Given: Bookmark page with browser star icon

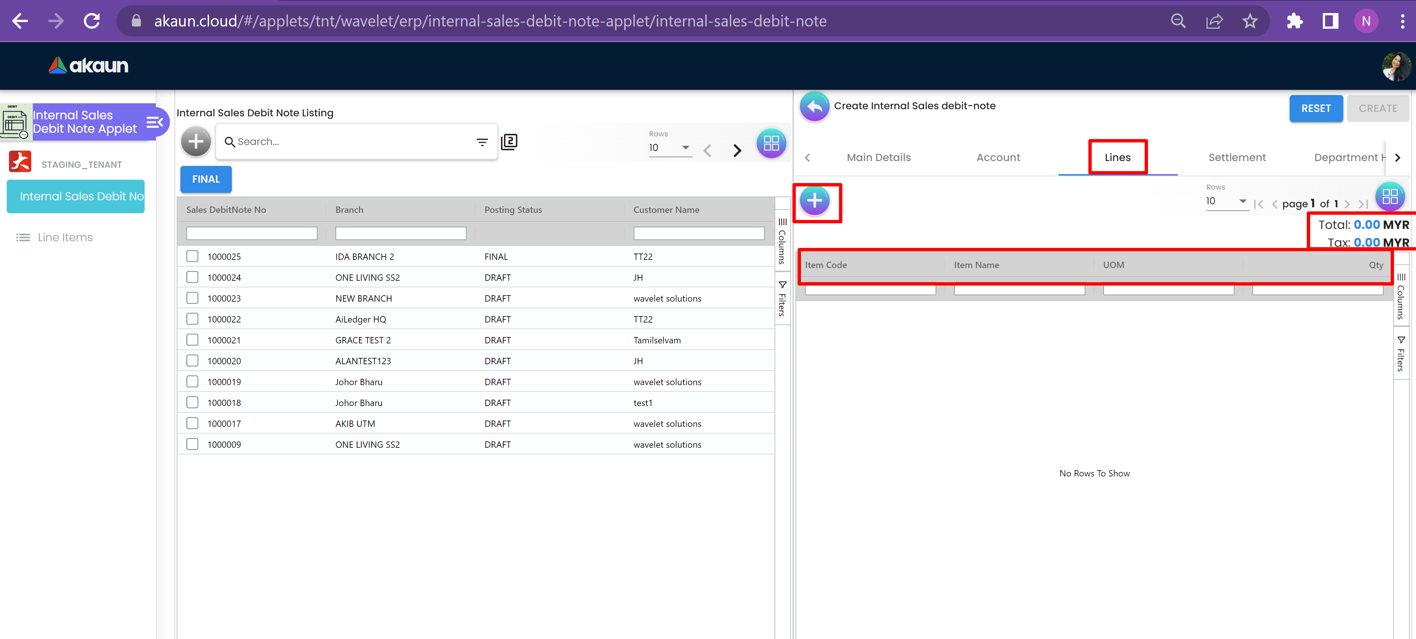Looking at the screenshot, I should [1250, 21].
